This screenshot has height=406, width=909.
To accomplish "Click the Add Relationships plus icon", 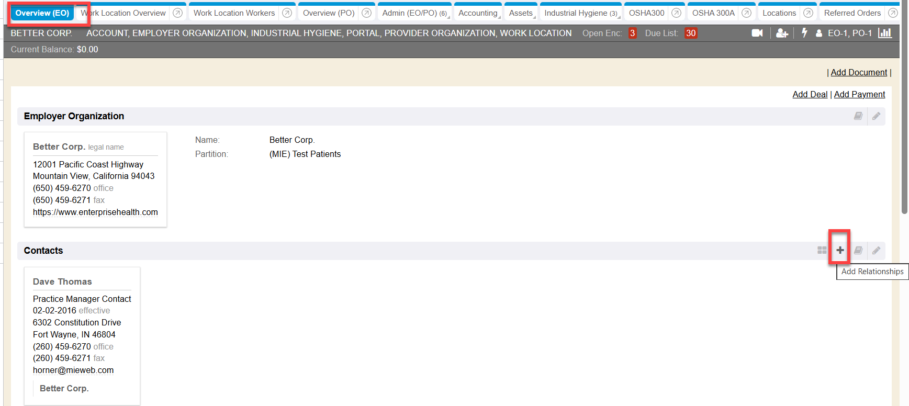I will click(x=839, y=250).
